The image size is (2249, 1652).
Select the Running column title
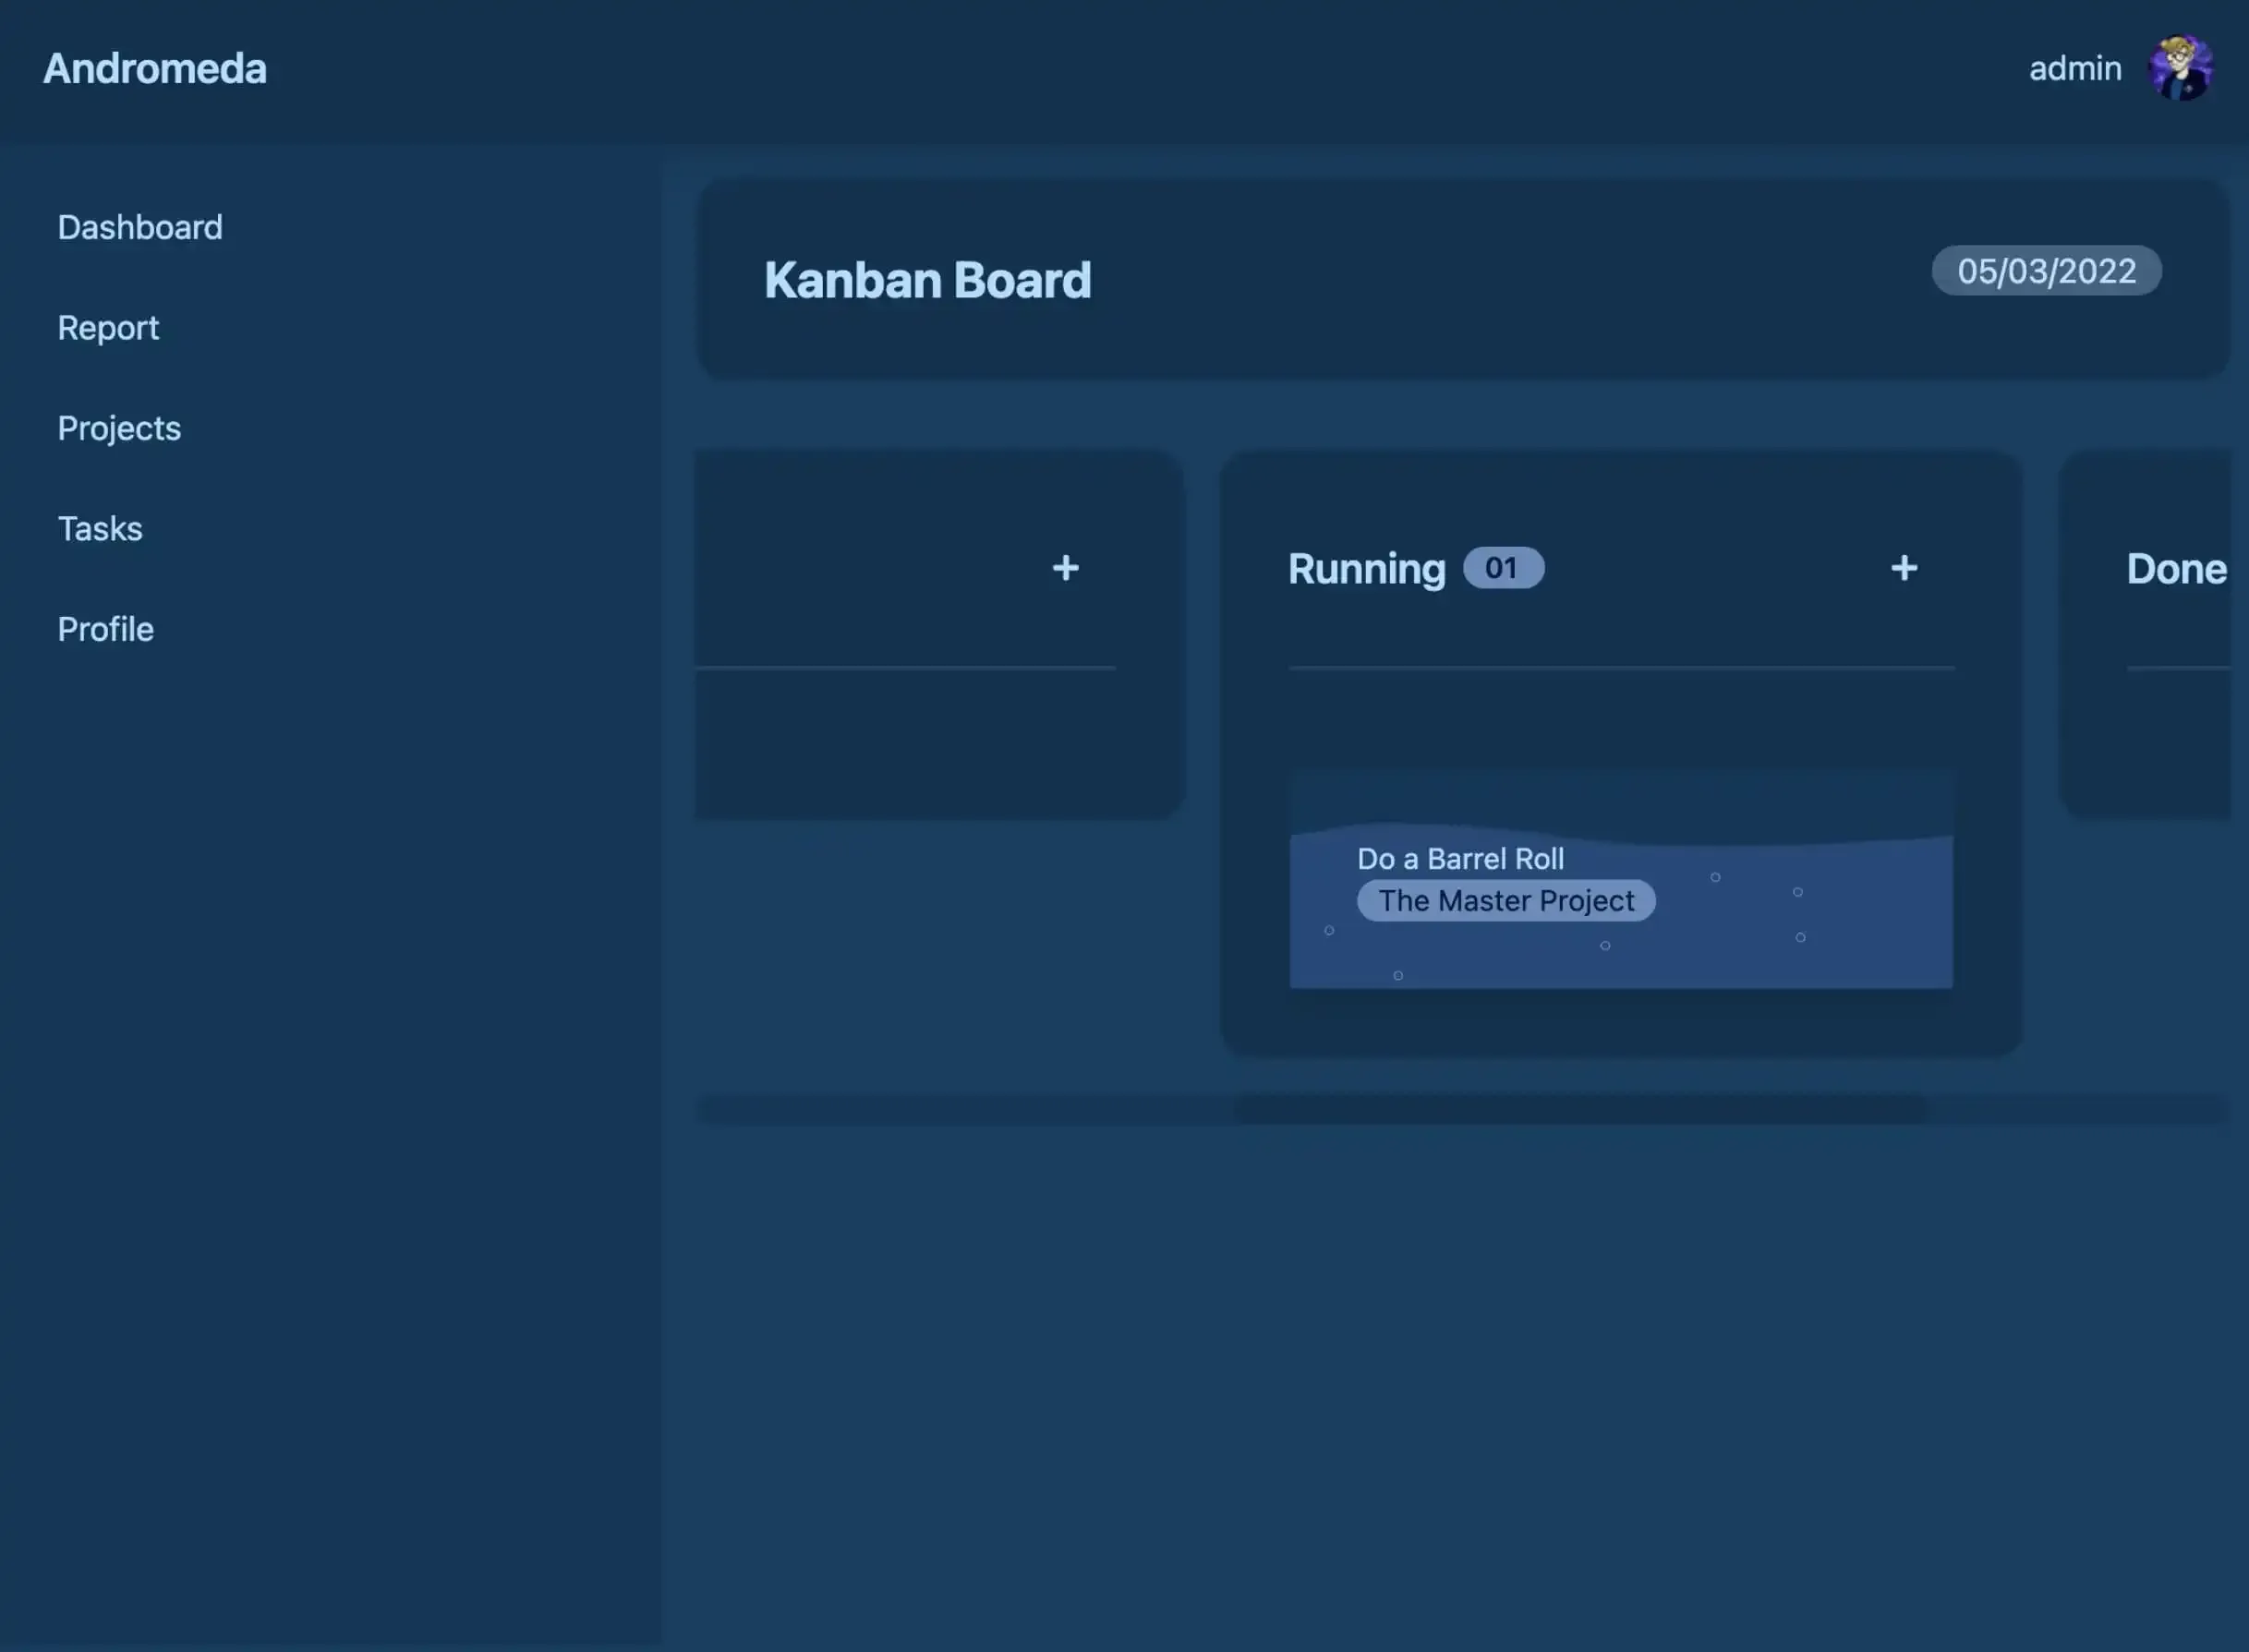pyautogui.click(x=1366, y=569)
